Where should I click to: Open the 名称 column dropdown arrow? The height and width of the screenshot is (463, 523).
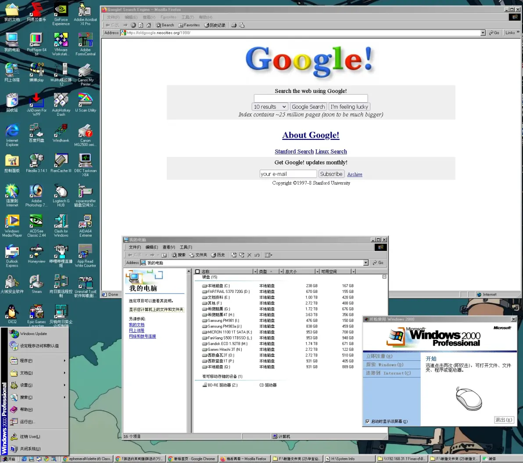coord(255,272)
